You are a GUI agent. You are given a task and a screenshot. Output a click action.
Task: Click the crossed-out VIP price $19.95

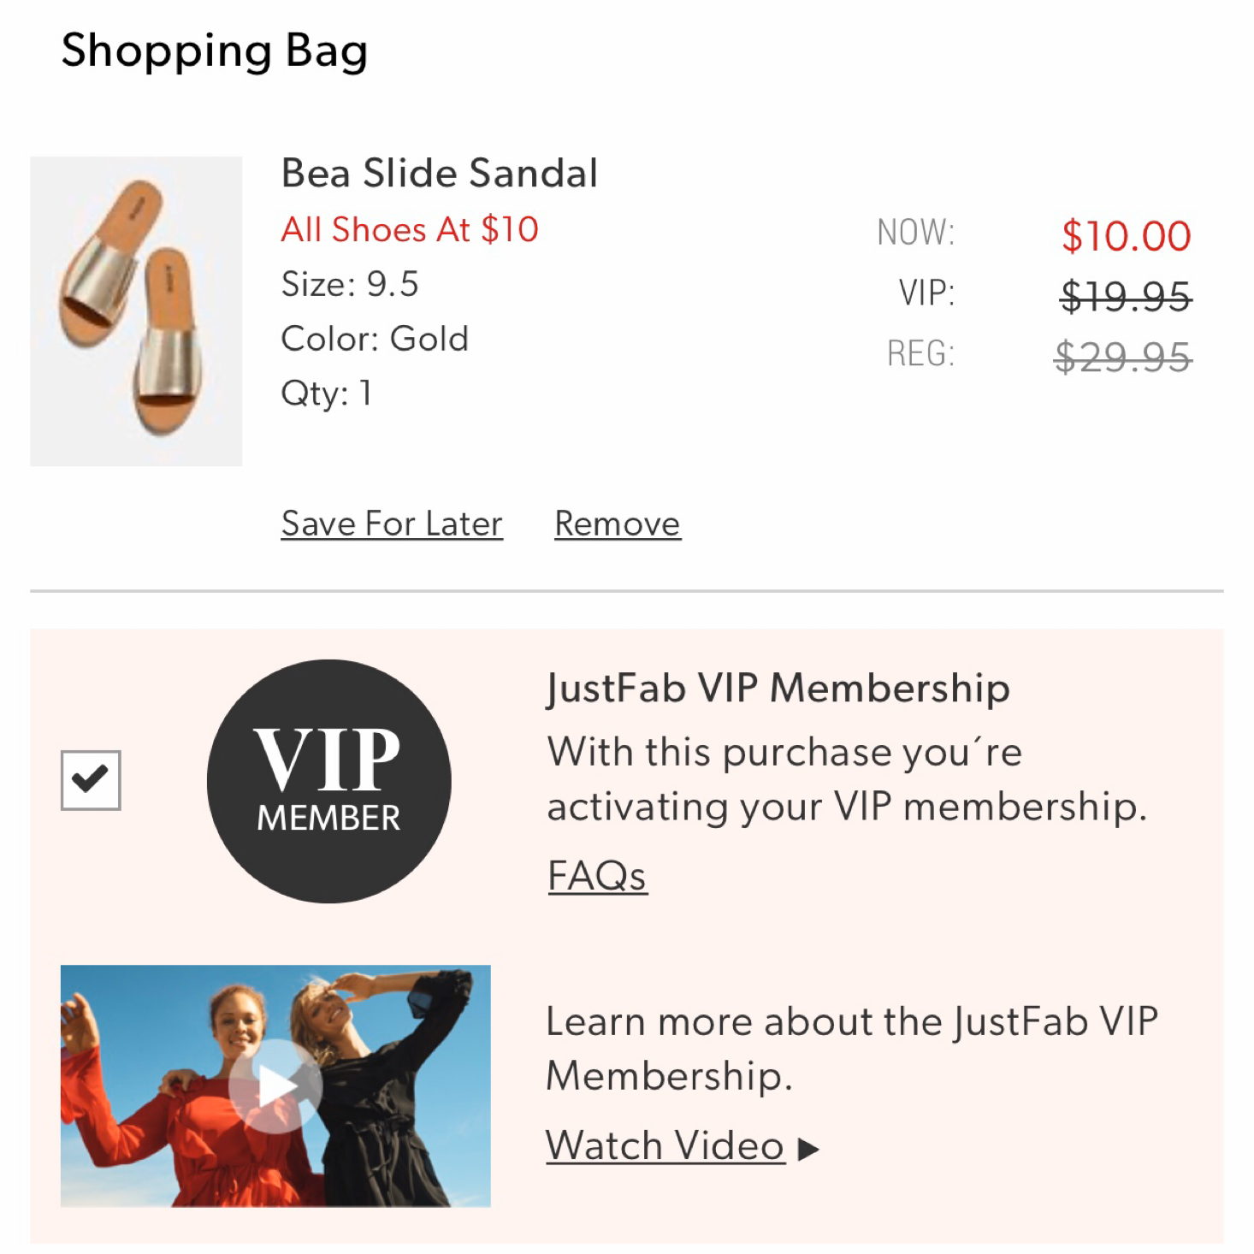tap(1126, 295)
